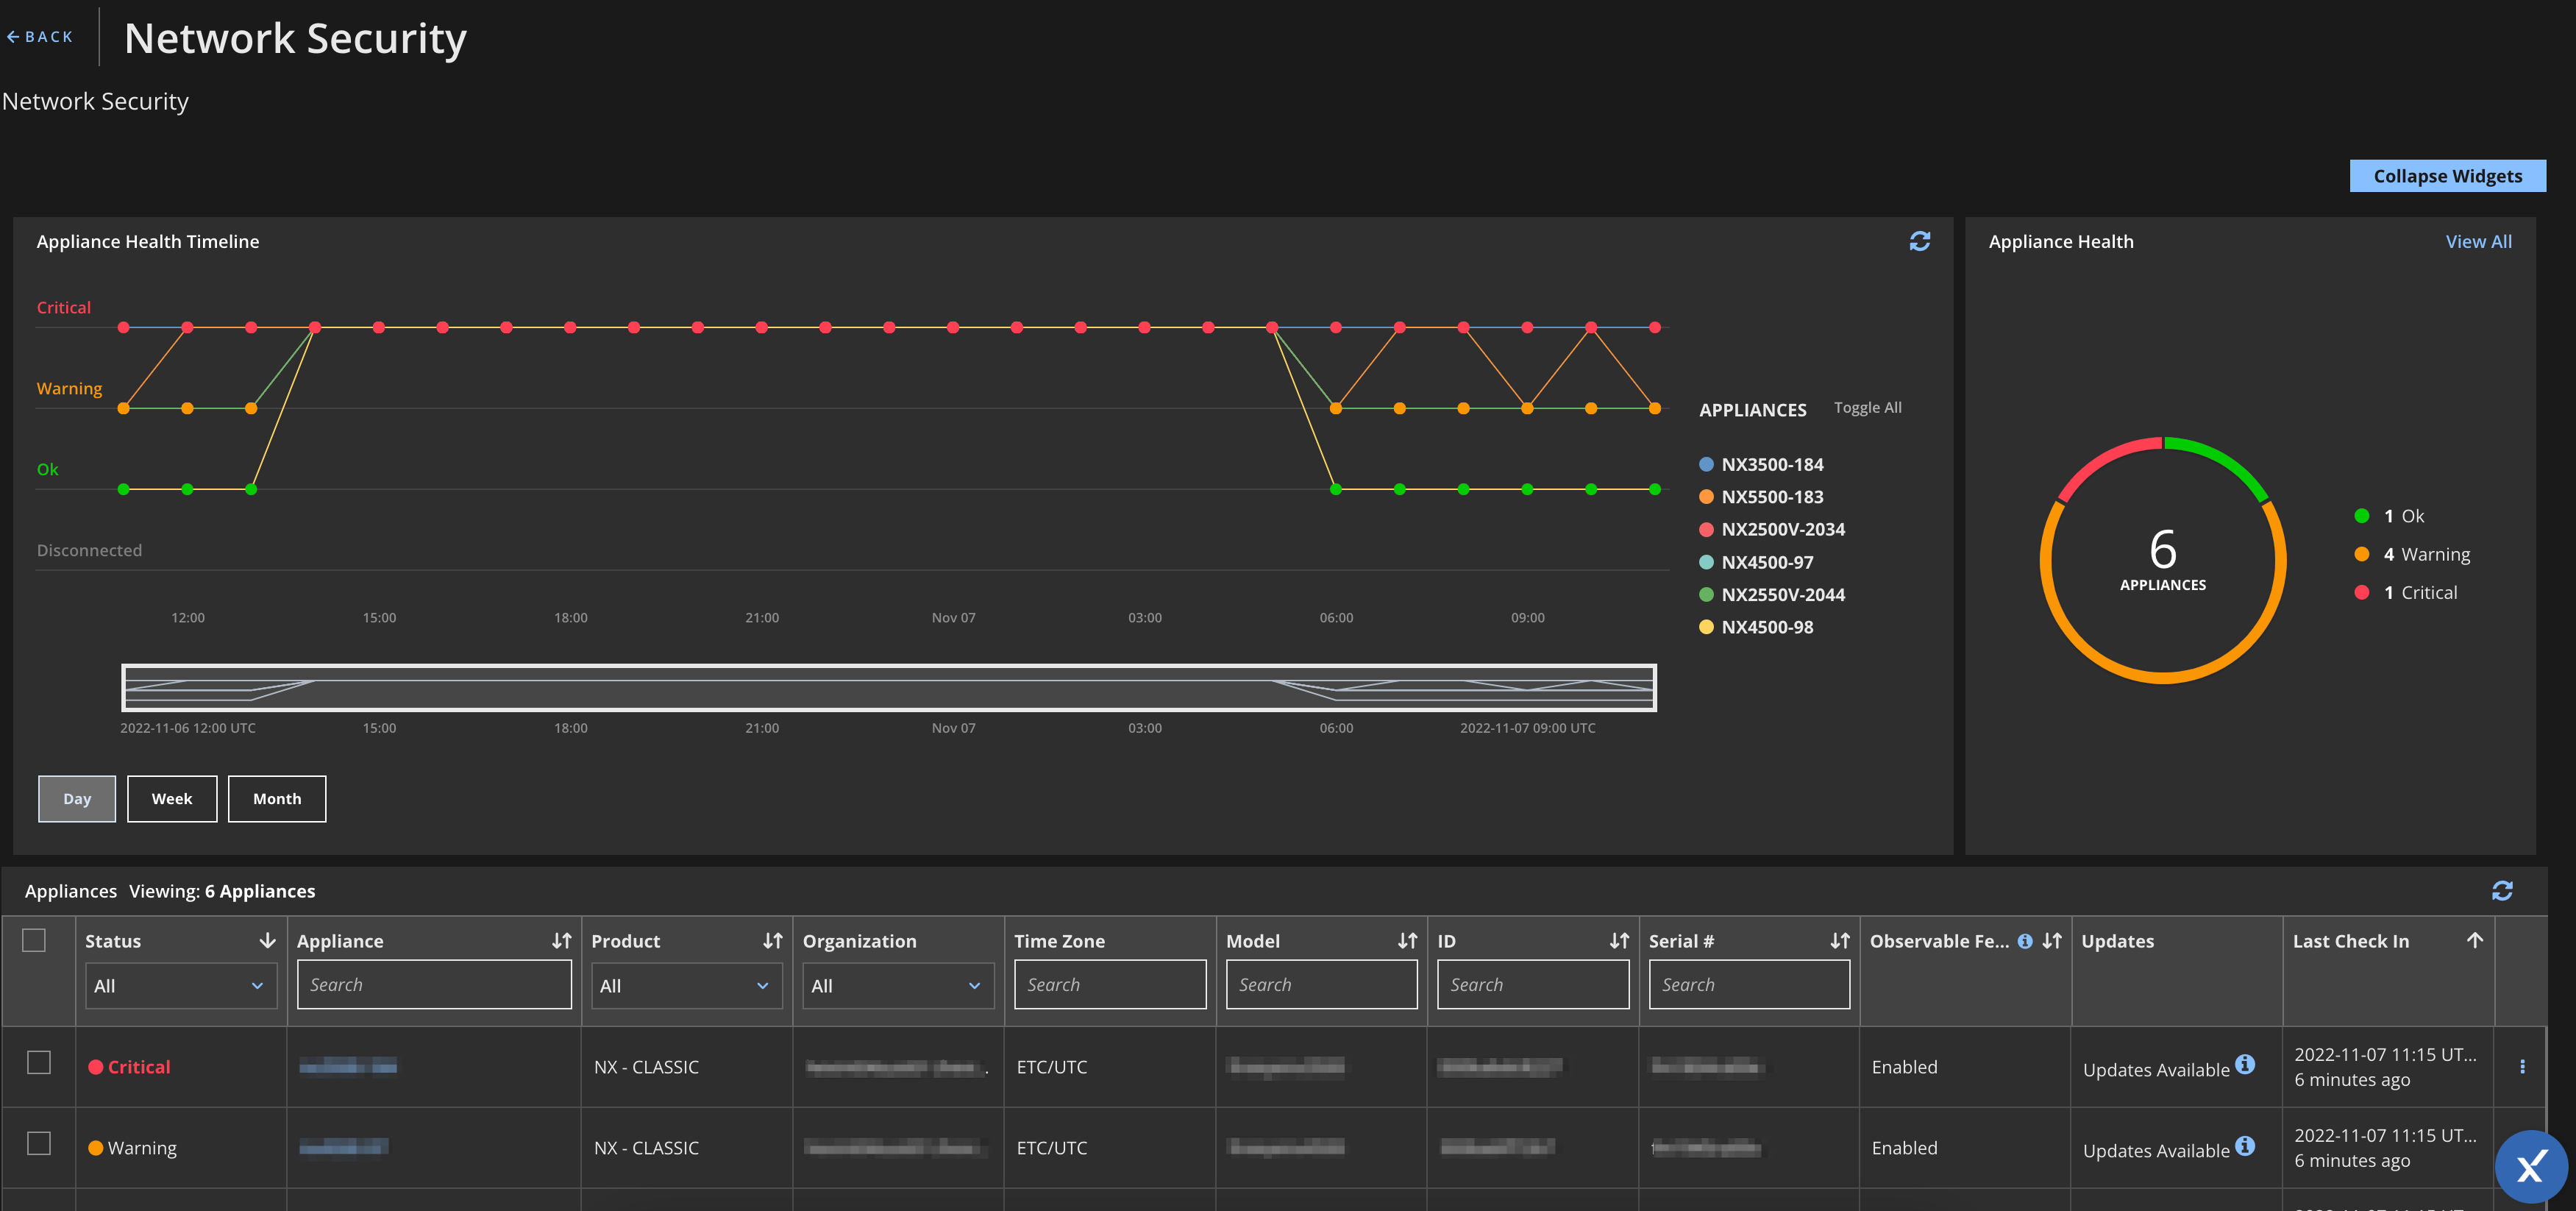The width and height of the screenshot is (2576, 1211).
Task: Select all appliances header checkbox
Action: pos(34,940)
